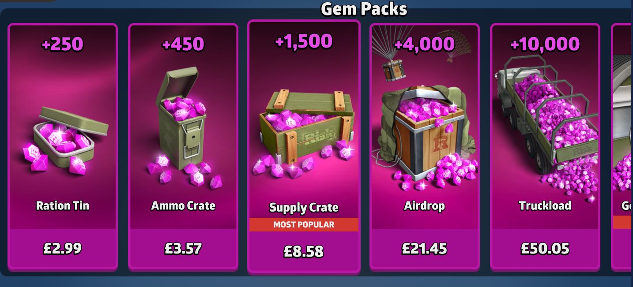
Task: Select the +250 gems amount label
Action: tap(62, 44)
